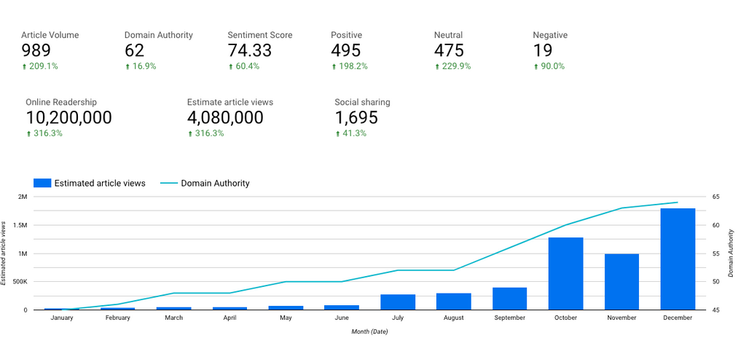Viewport: 746px width, 354px height.
Task: Click the blue Estimated article views legend swatch
Action: [x=42, y=184]
